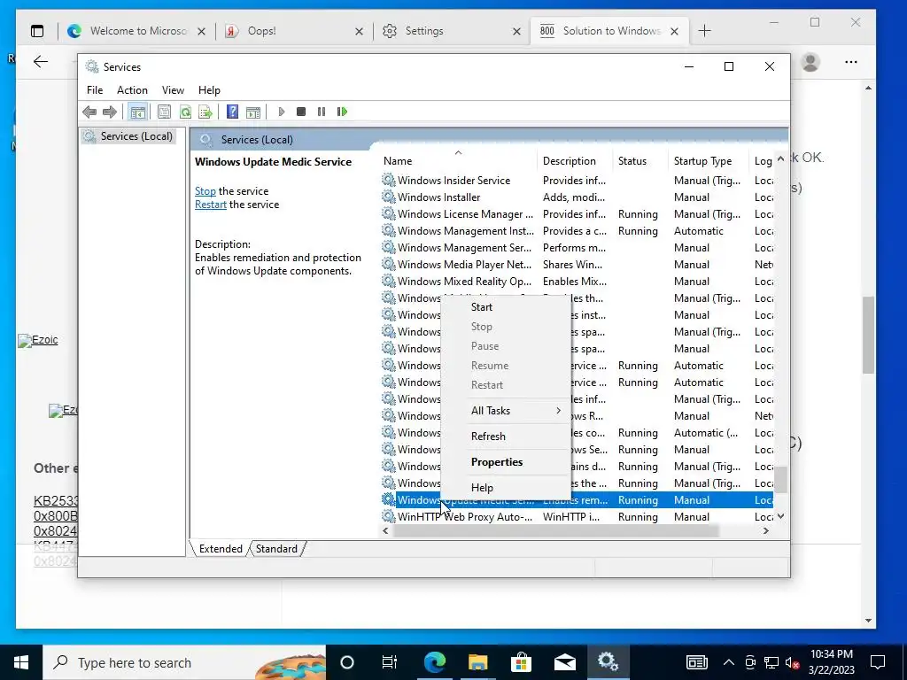Open the tab actions menu icon in Edge
The height and width of the screenshot is (680, 907).
click(37, 31)
